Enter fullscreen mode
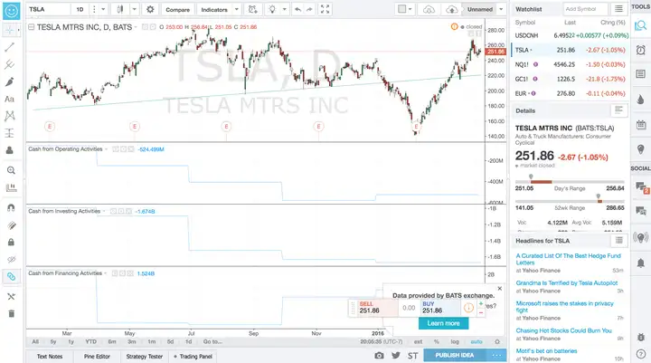Viewport: 651px width, 363px height. (325, 9)
